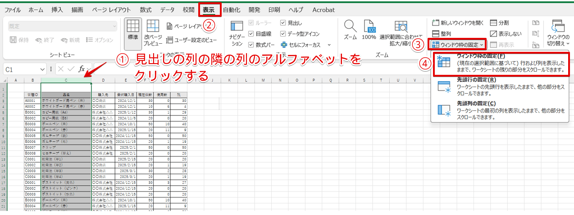Open the データ tab
Screen dimensions: 574x215
[x=168, y=9]
